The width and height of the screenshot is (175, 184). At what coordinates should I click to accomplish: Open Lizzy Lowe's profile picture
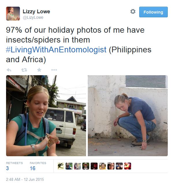[13, 14]
